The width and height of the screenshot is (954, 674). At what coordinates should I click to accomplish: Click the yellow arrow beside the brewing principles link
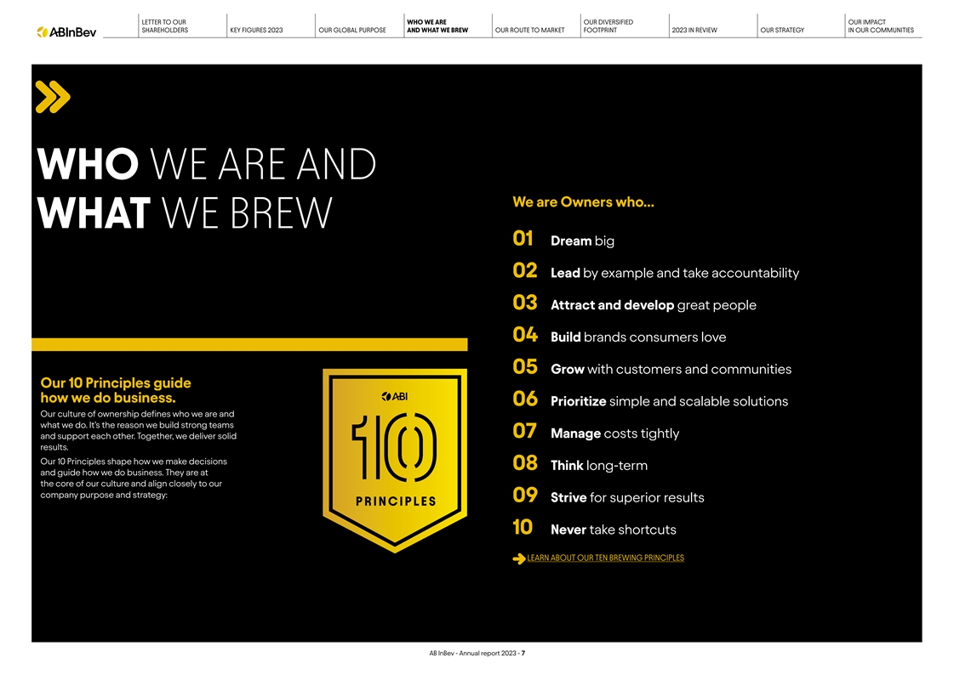coord(518,559)
